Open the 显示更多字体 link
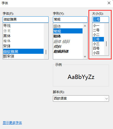 pyautogui.click(x=12, y=123)
